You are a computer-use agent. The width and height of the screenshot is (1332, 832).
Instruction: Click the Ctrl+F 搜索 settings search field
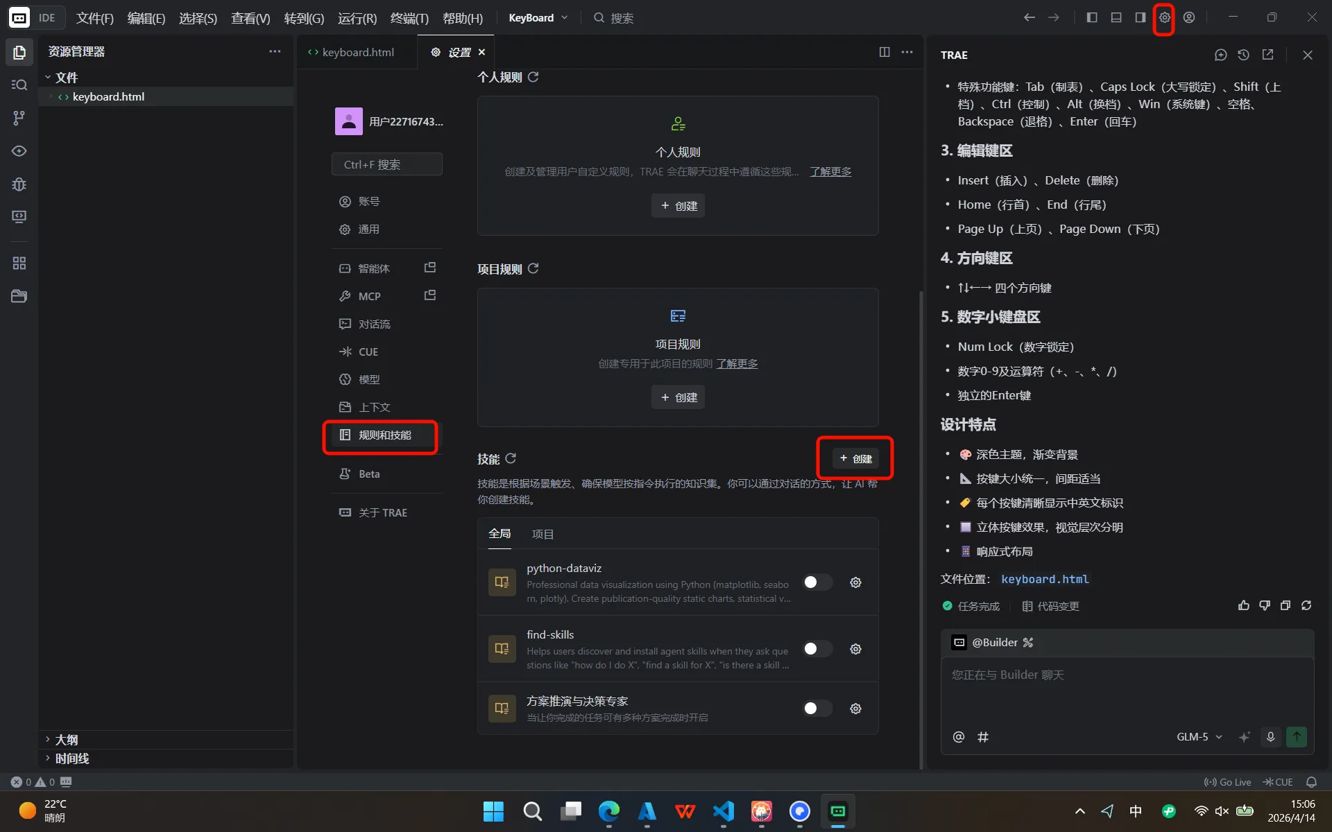(386, 164)
